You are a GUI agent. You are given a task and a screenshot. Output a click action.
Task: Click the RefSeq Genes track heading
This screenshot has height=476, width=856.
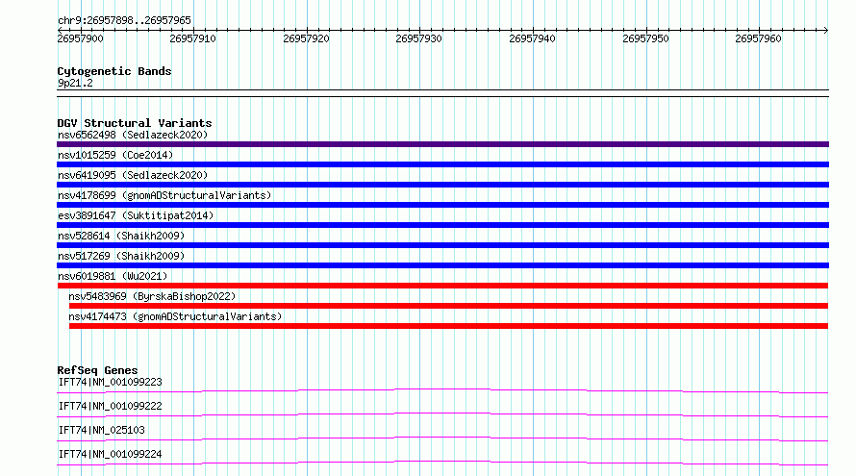[97, 370]
